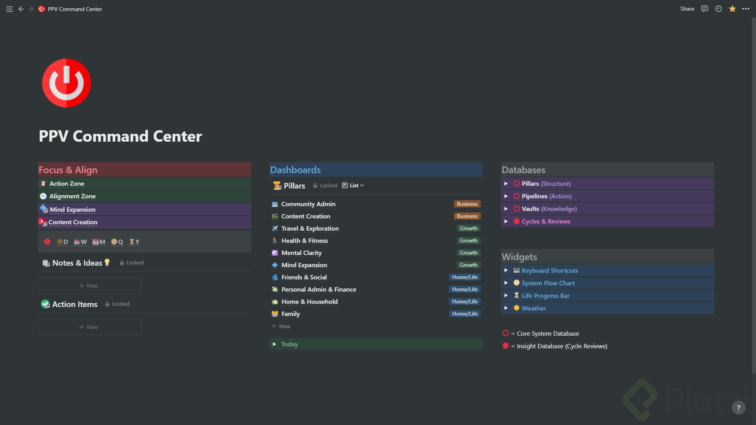This screenshot has width=756, height=425.
Task: Go back with the left arrow
Action: click(21, 9)
